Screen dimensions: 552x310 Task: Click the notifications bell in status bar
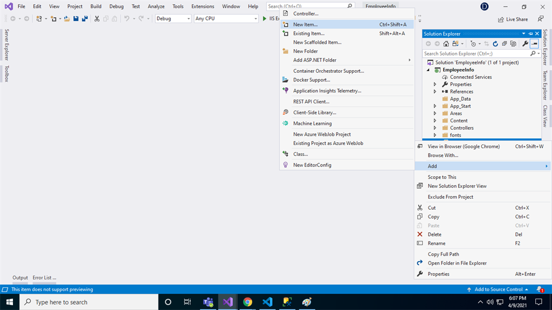point(539,290)
